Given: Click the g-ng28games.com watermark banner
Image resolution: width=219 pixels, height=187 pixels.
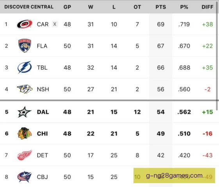Looking at the screenshot, I should point(174,175).
